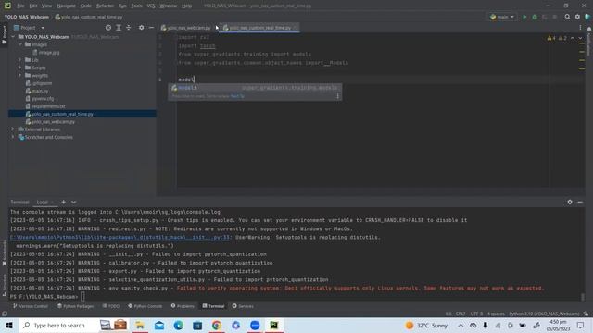Screen dimensions: 593x333
Task: Collapse the YOLO_NAS_Webcam root folder
Action: tap(13, 37)
